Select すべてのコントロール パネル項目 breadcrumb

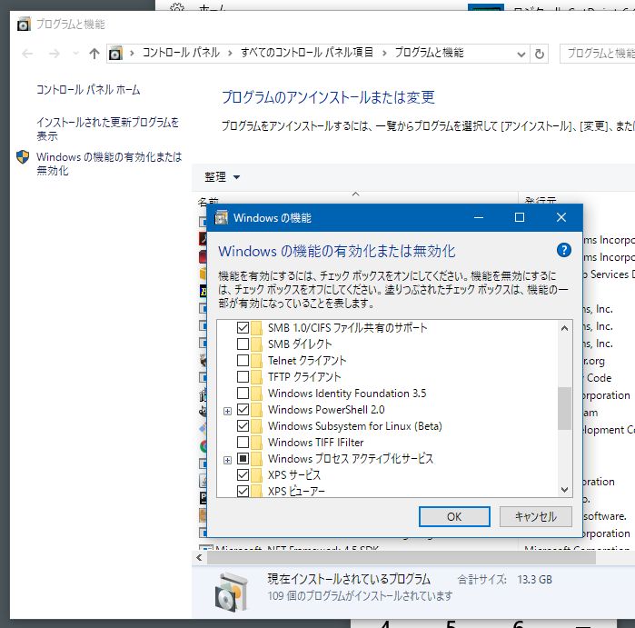[306, 53]
